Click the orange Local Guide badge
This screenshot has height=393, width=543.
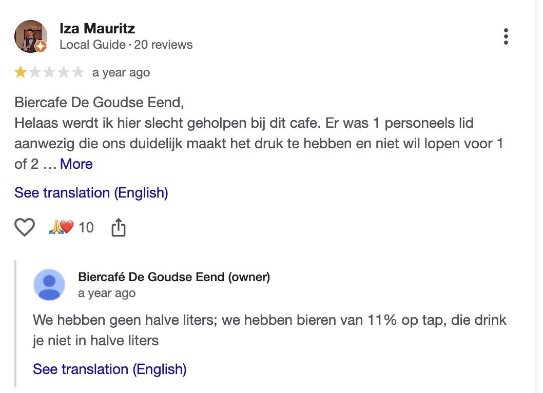[x=42, y=47]
